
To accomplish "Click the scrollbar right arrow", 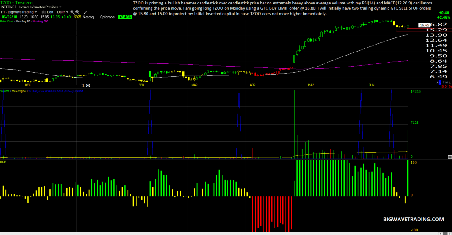I will (449, 234).
